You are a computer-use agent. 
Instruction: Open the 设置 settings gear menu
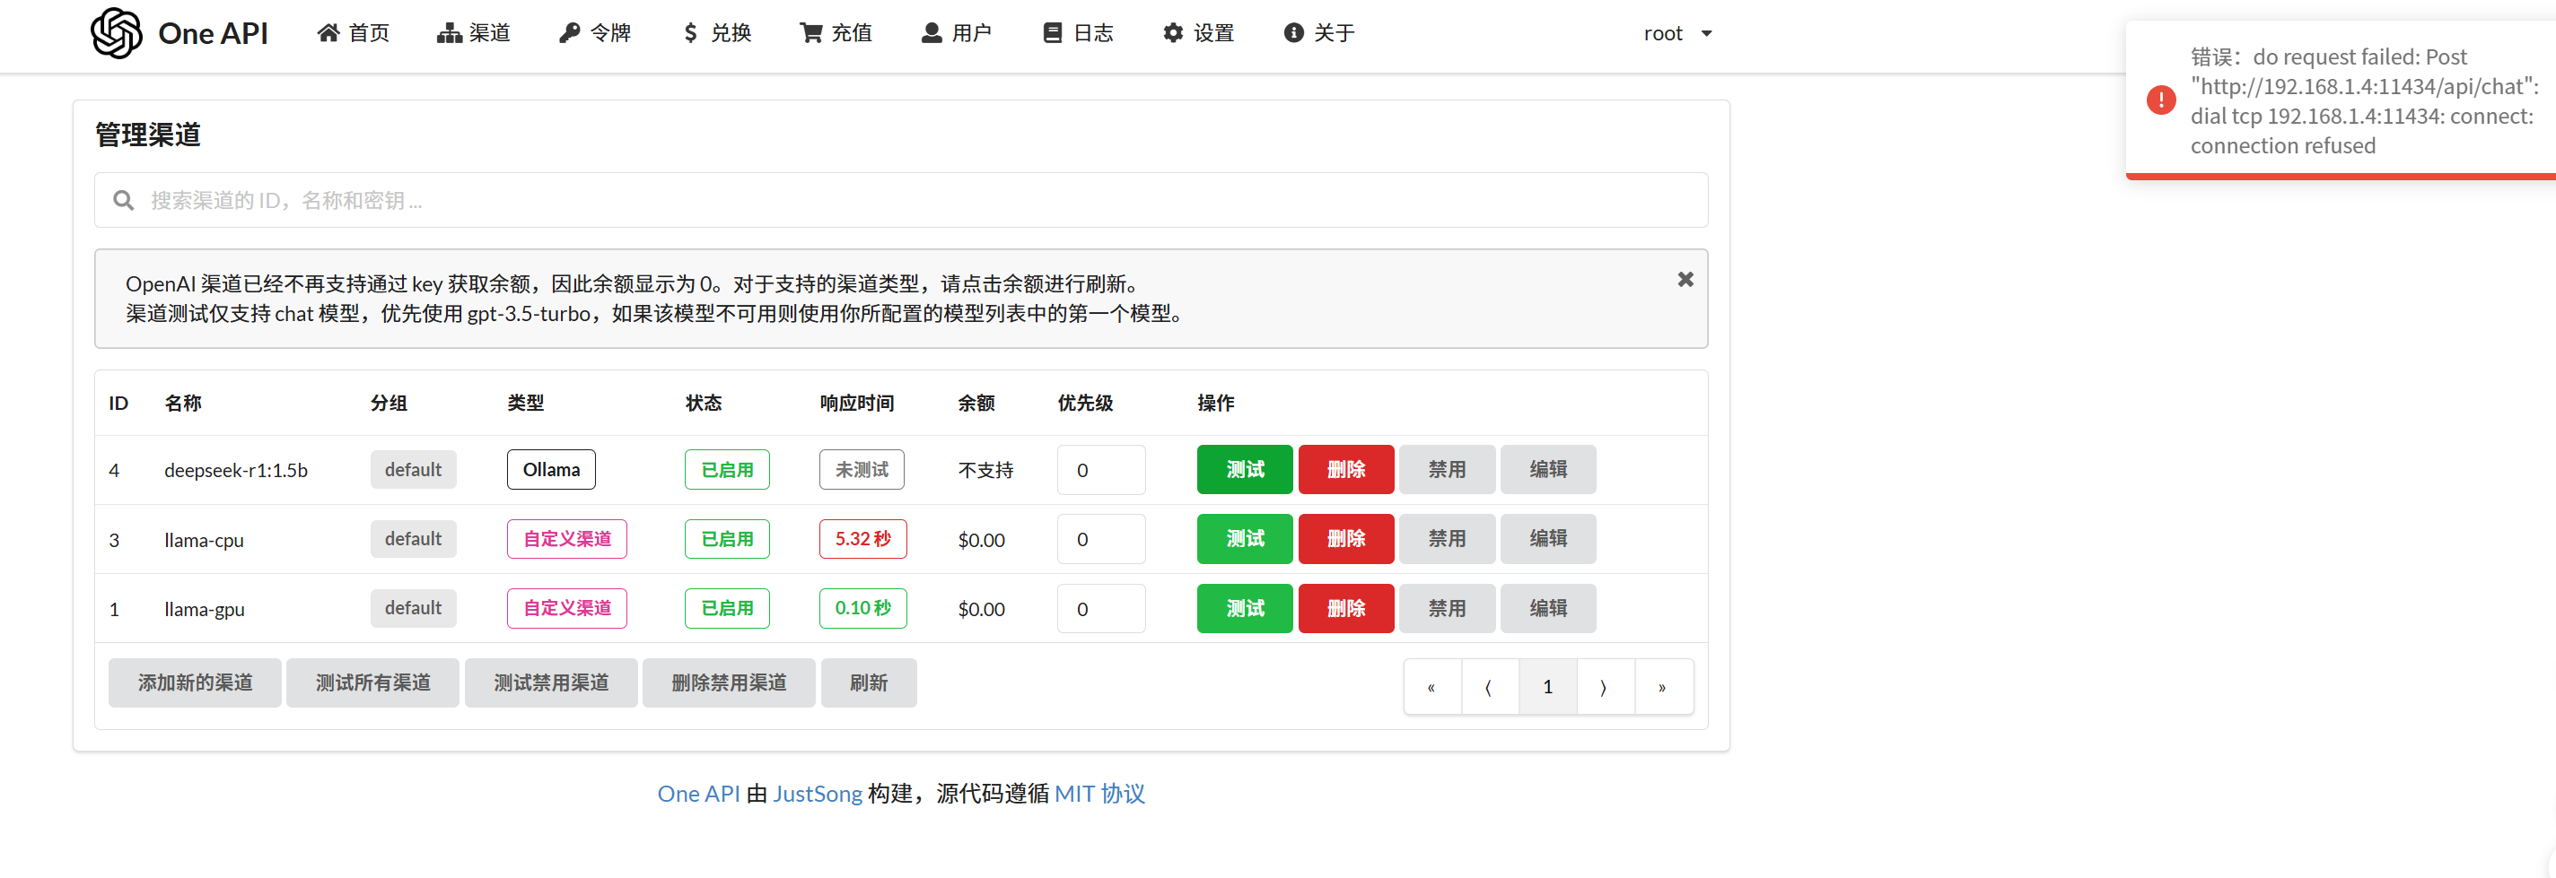pos(1197,34)
